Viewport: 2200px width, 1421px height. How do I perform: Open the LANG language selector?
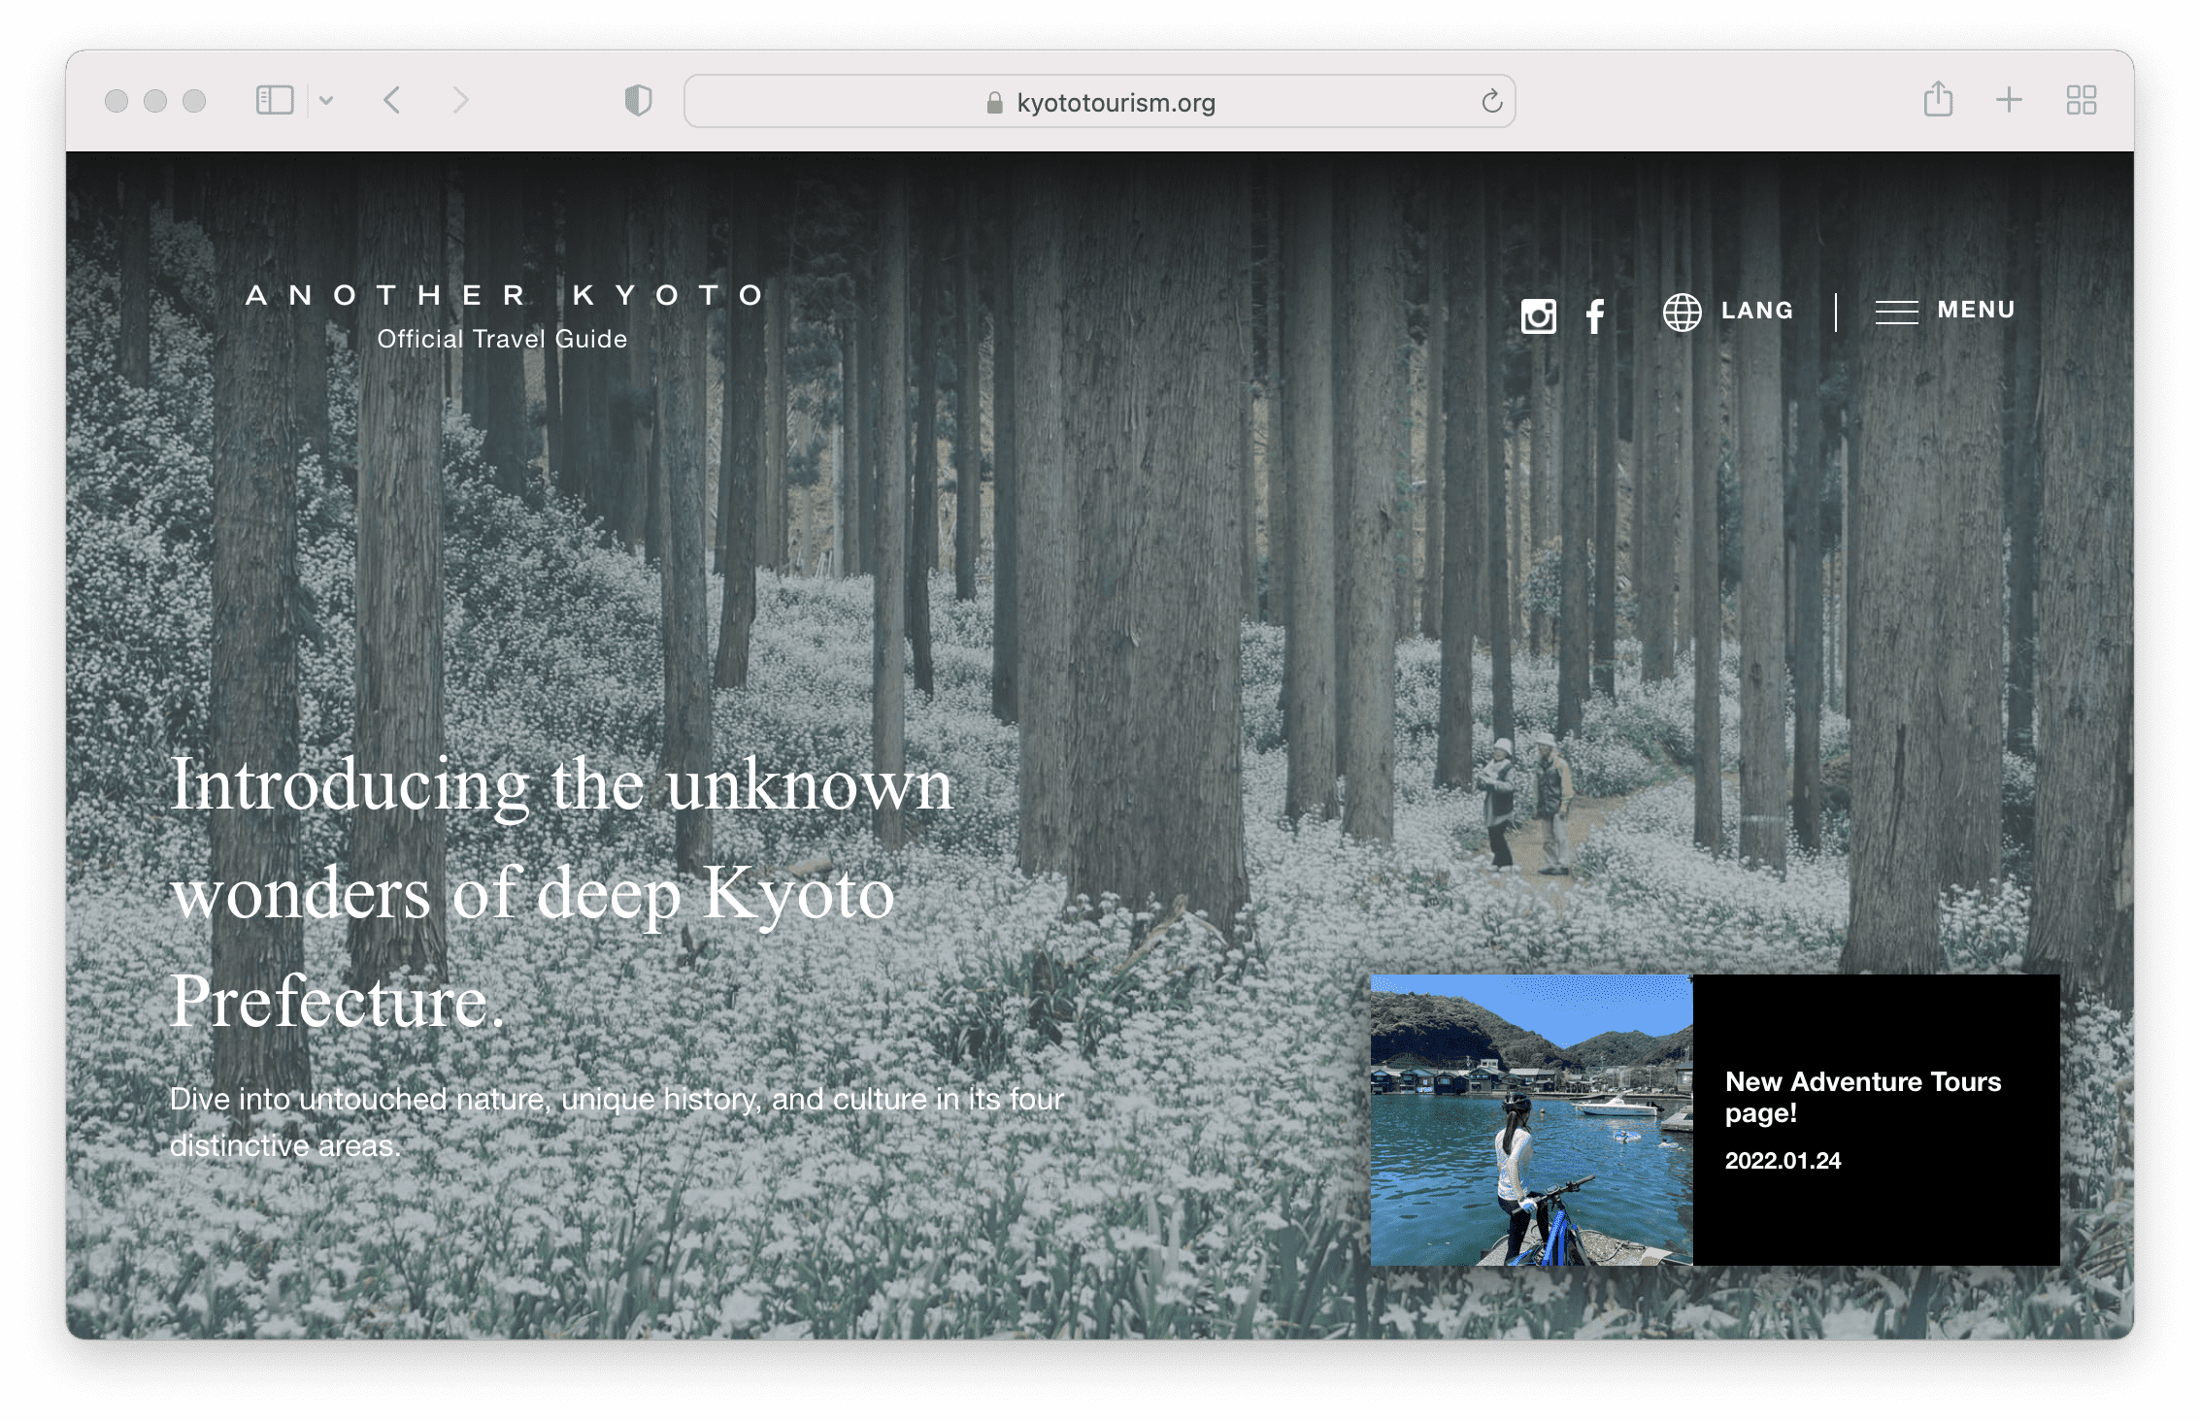[x=1757, y=311]
